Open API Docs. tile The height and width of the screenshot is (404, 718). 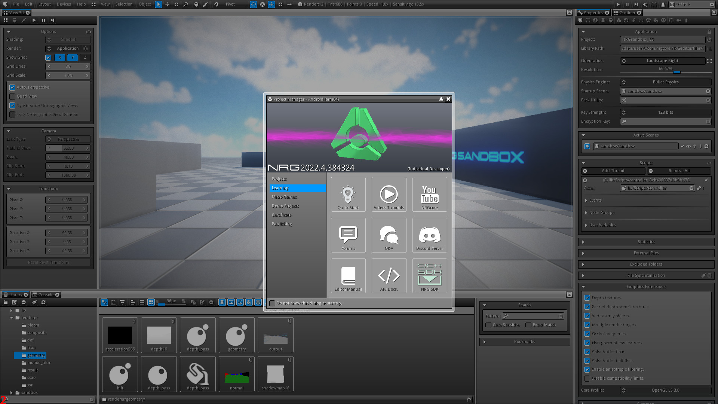(389, 276)
